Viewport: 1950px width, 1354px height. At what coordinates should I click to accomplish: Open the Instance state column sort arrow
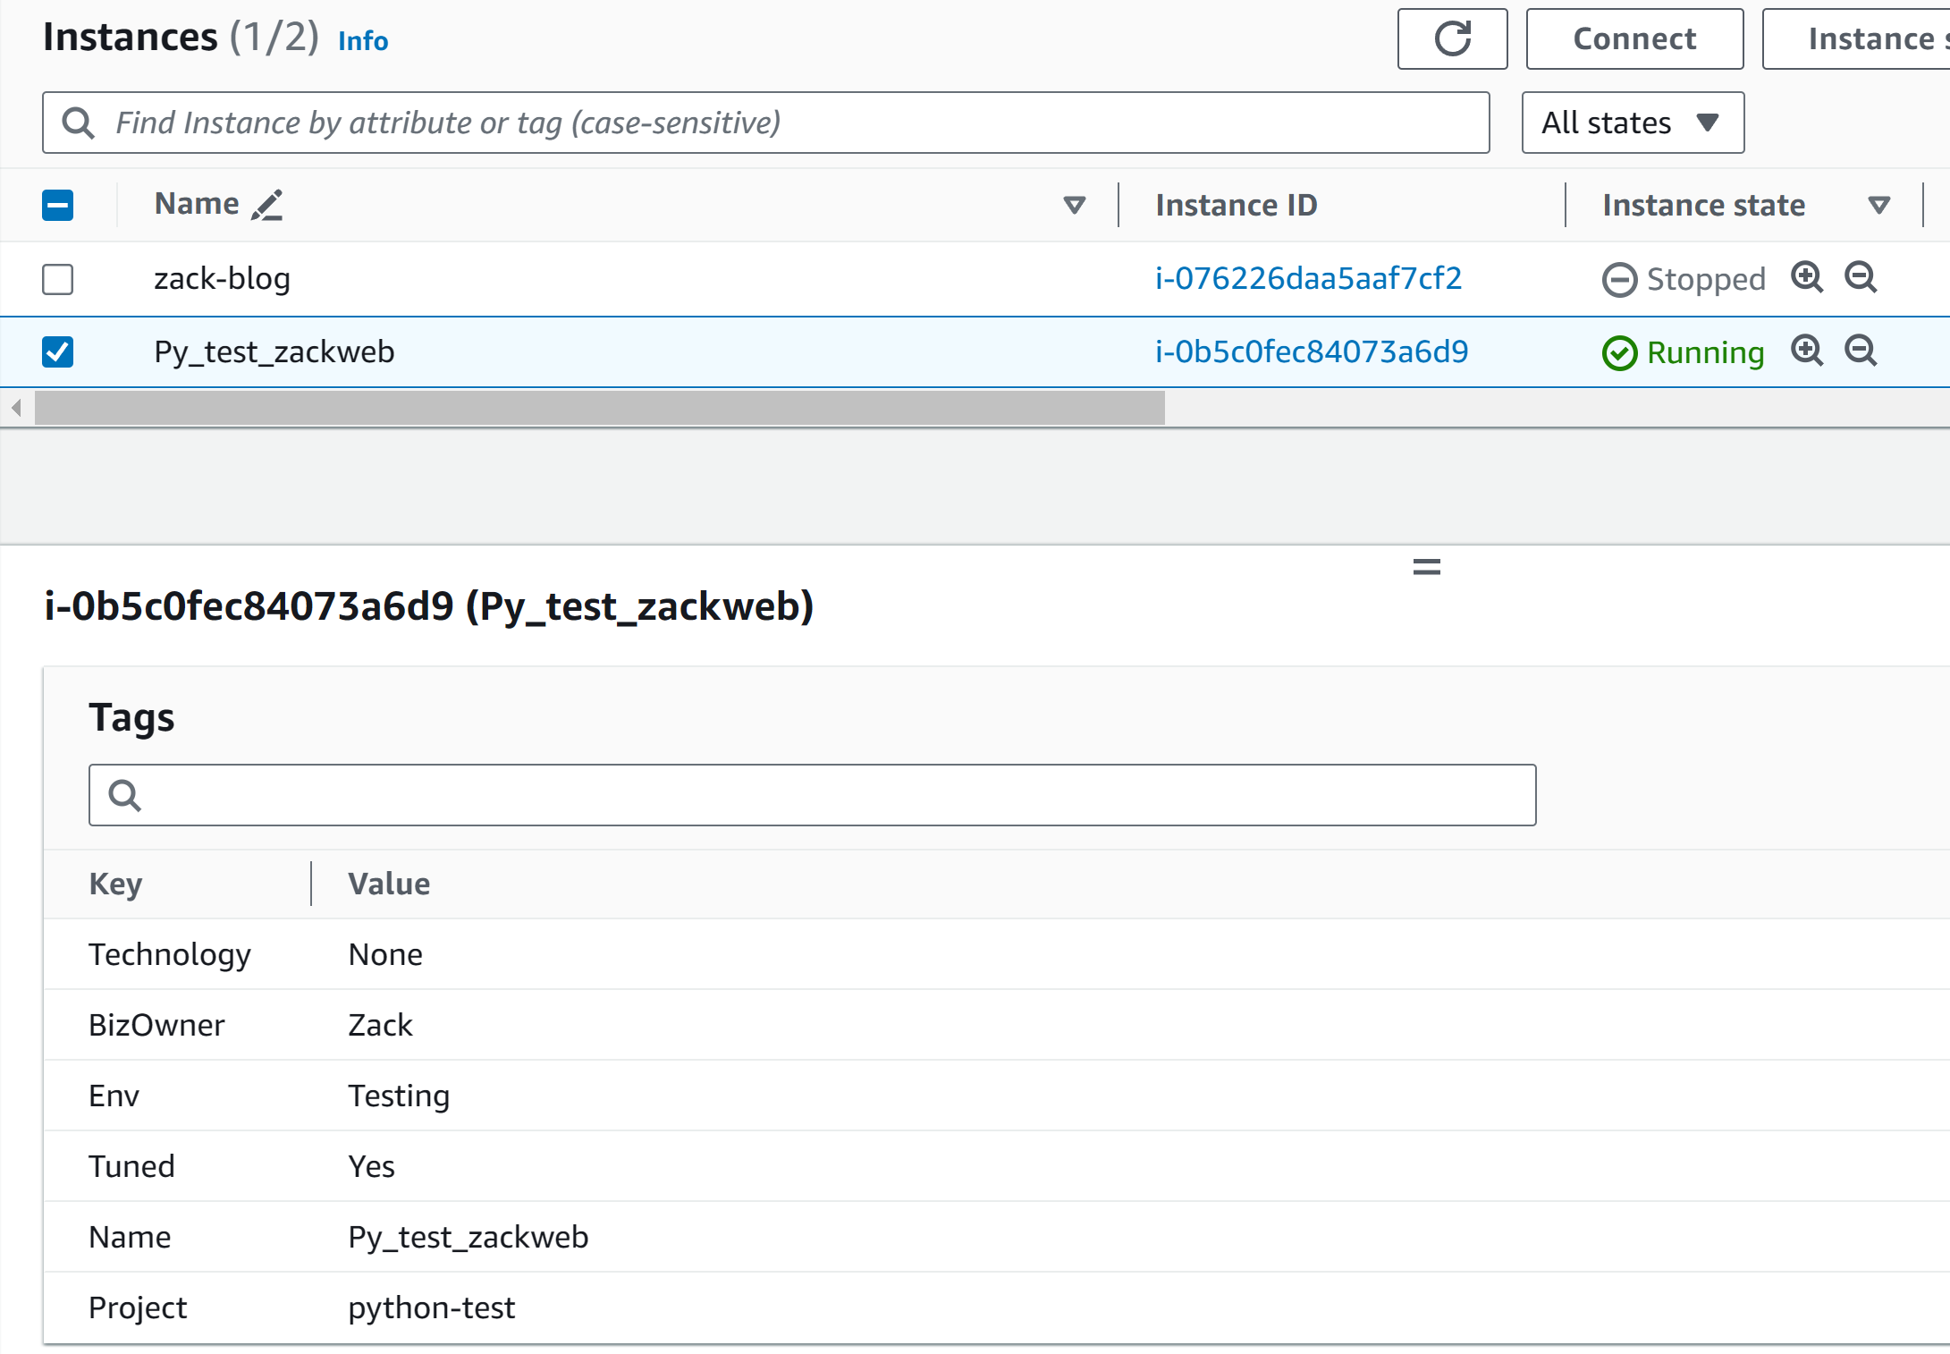click(1879, 205)
